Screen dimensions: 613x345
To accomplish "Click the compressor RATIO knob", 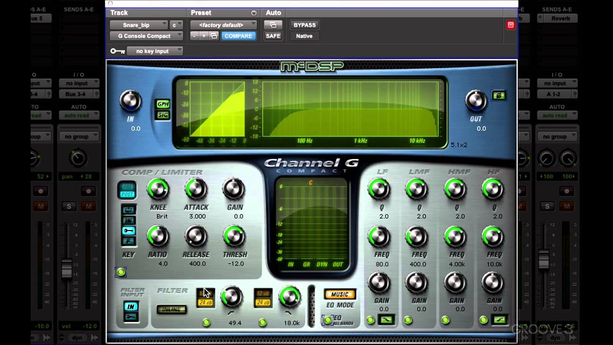I will point(158,236).
